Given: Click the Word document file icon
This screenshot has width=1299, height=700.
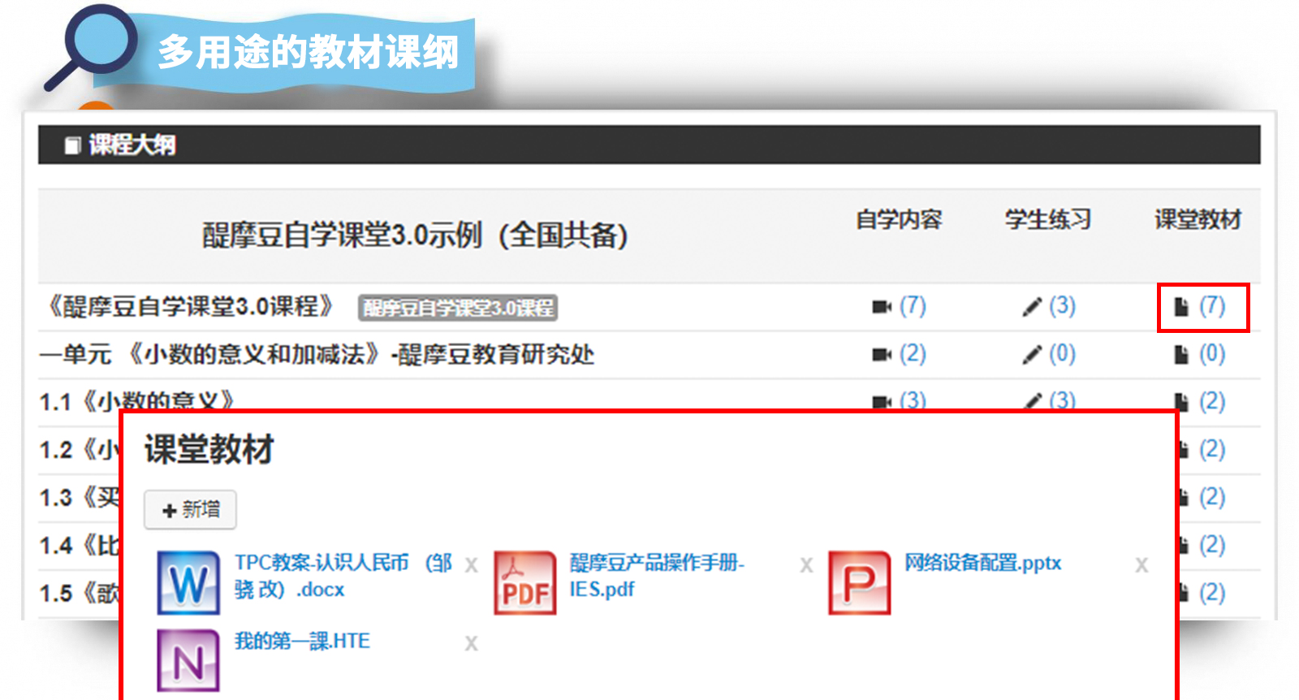Looking at the screenshot, I should (188, 582).
